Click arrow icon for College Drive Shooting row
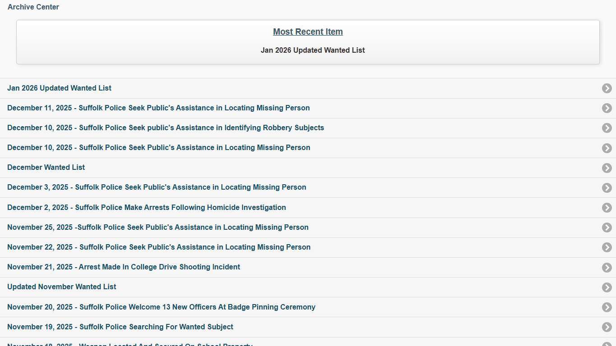 pos(607,267)
